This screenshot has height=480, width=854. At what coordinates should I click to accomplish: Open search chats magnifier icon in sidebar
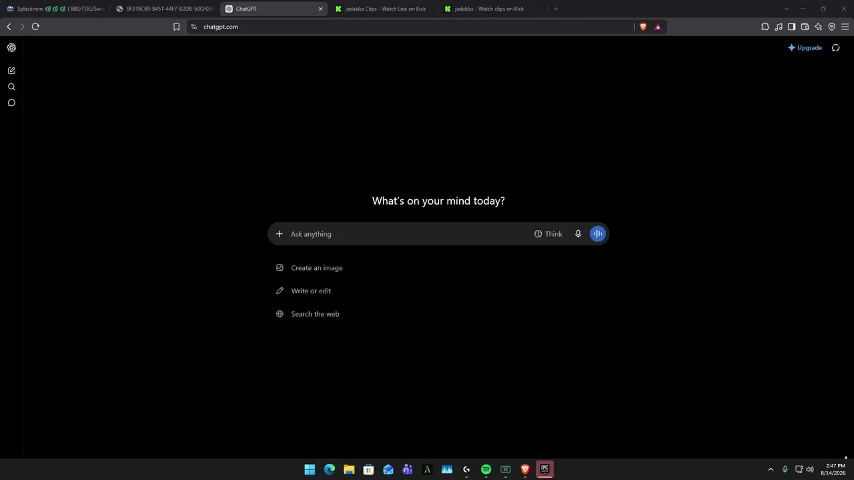pyautogui.click(x=11, y=87)
